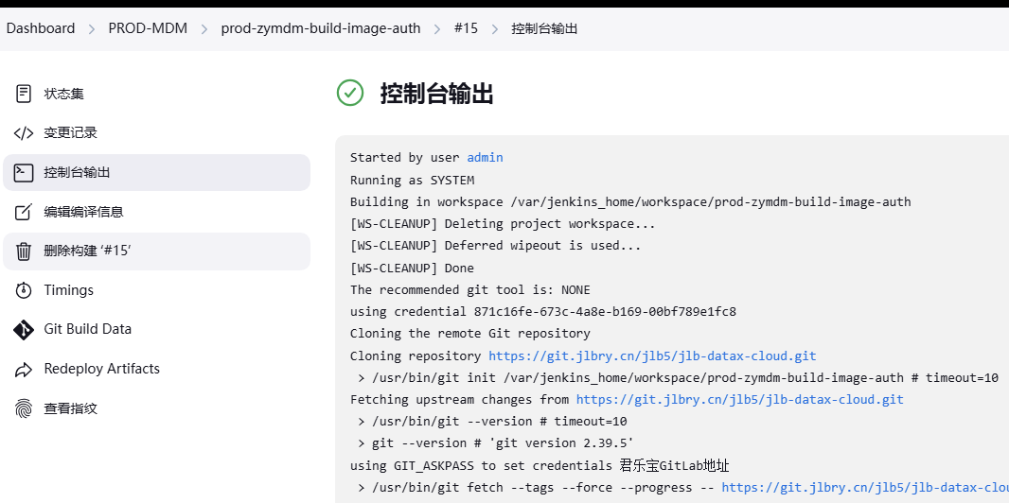Viewport: 1009px width, 503px height.
Task: Click the 状态集 document icon
Action: click(24, 94)
